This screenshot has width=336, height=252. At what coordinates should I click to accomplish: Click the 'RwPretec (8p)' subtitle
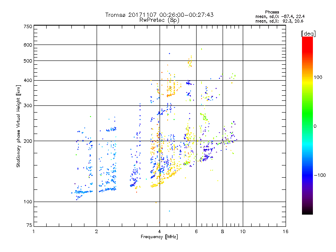pos(159,20)
